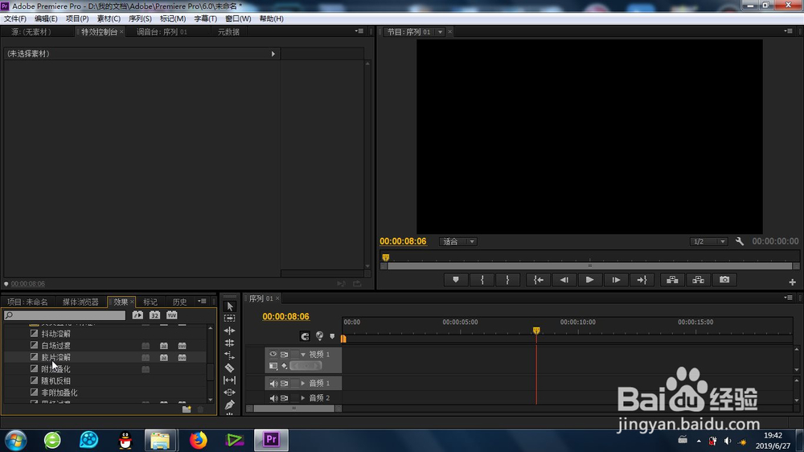804x452 pixels.
Task: Open program monitor sequence dropdown arrow
Action: [440, 32]
